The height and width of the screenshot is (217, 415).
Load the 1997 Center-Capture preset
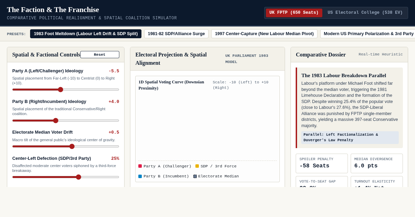[x=264, y=34]
